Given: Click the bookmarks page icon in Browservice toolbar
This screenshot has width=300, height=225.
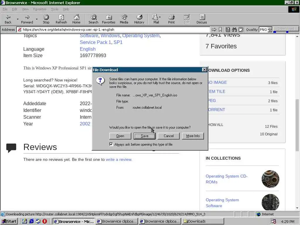Looking at the screenshot, I should tap(228, 30).
